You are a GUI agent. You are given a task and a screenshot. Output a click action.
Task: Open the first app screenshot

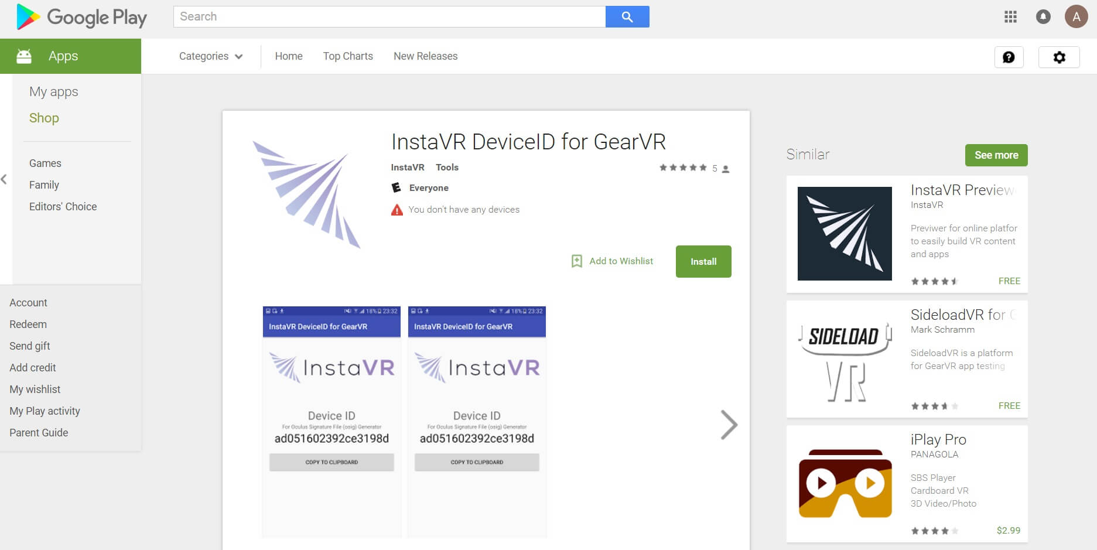tap(332, 422)
